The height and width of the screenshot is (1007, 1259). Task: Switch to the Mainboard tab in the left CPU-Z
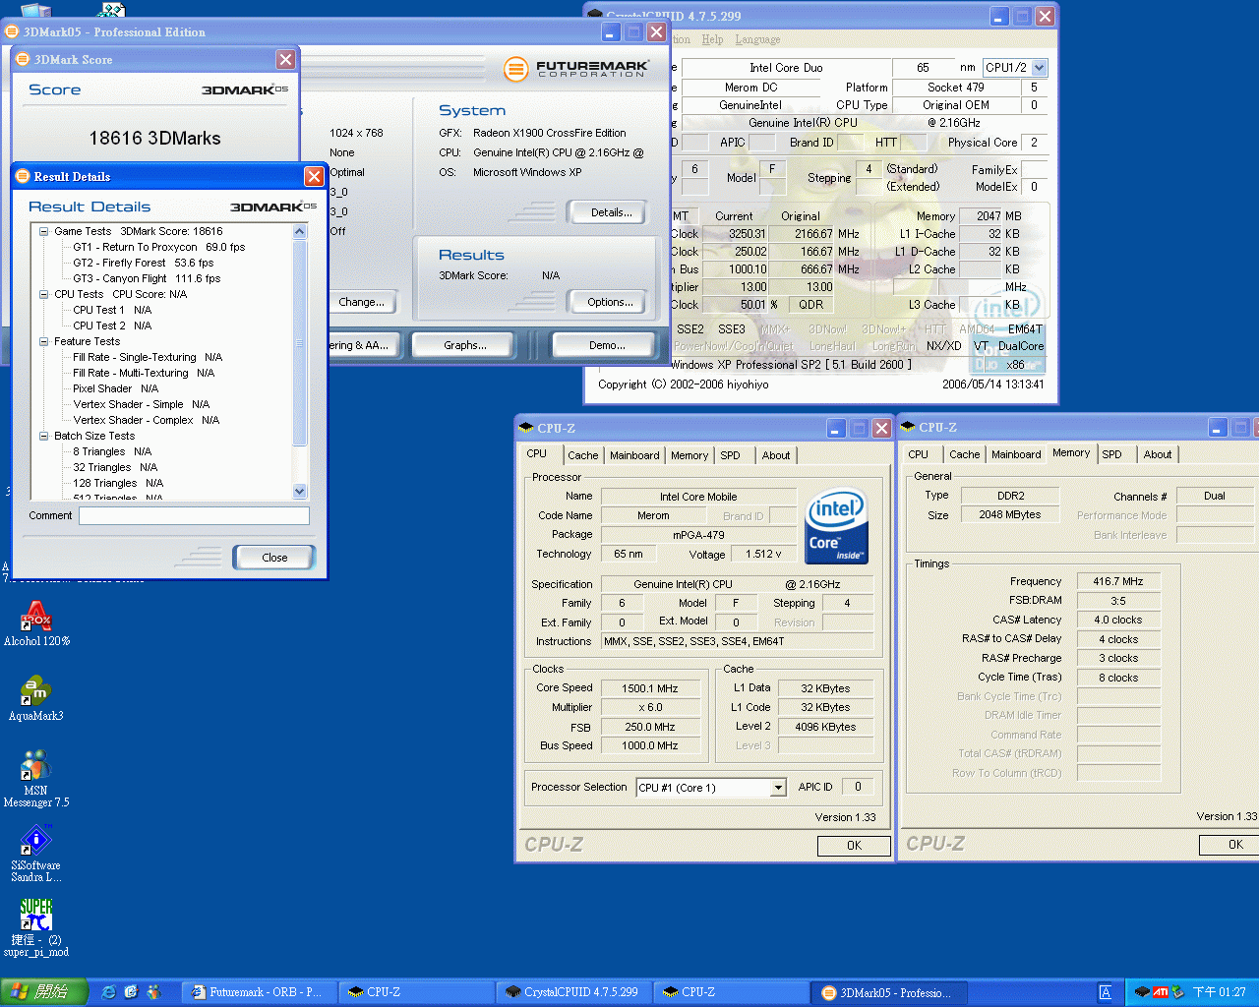tap(634, 455)
